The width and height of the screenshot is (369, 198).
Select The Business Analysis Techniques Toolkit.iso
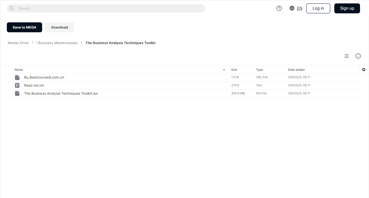61,93
